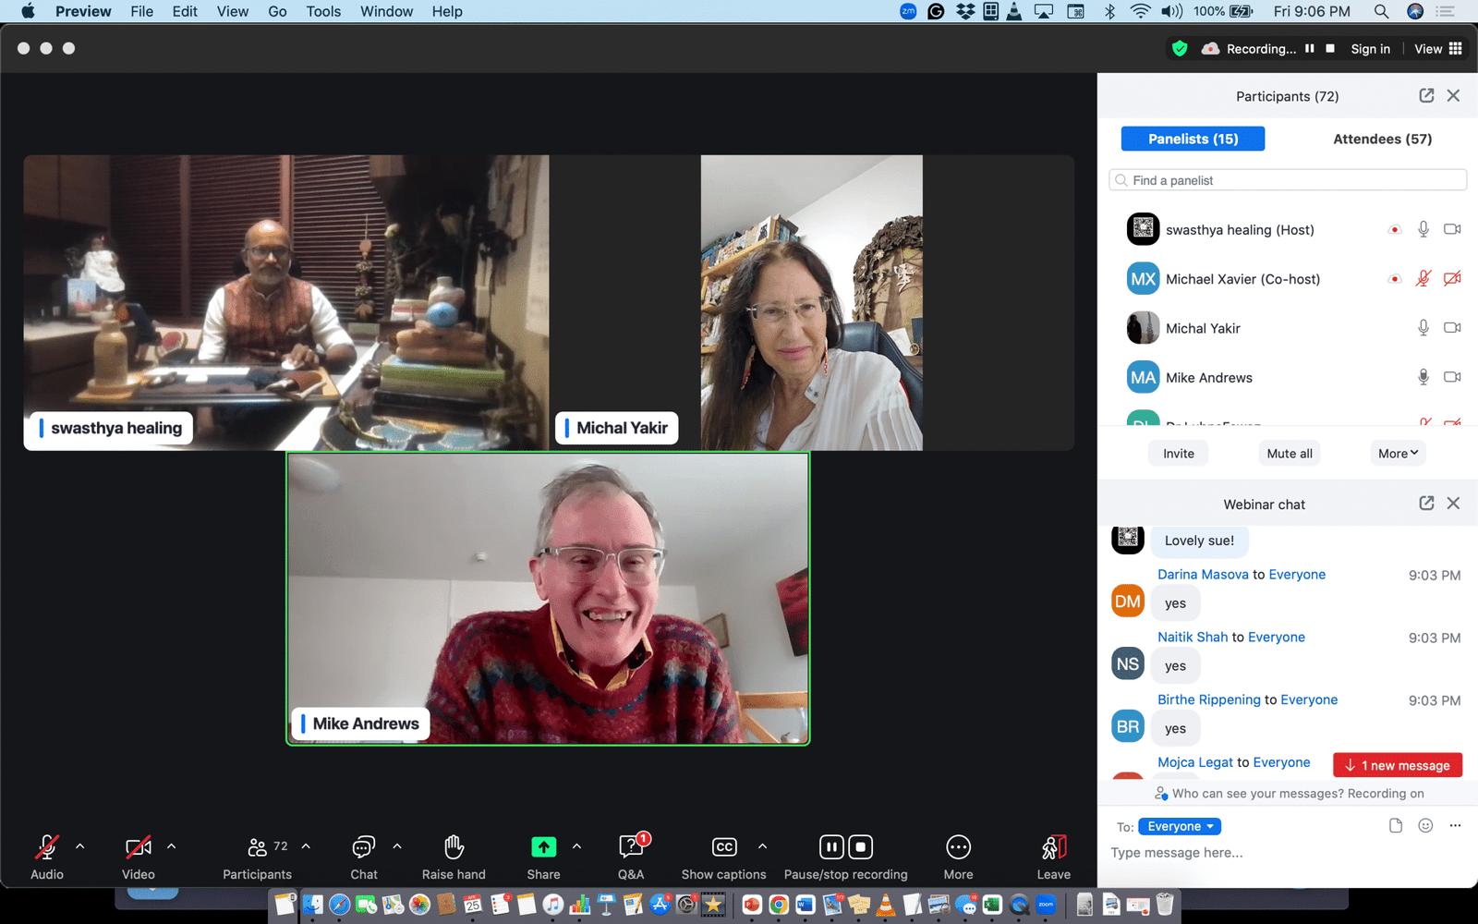The image size is (1478, 924).
Task: Pop out the Participants panel
Action: pyautogui.click(x=1426, y=96)
